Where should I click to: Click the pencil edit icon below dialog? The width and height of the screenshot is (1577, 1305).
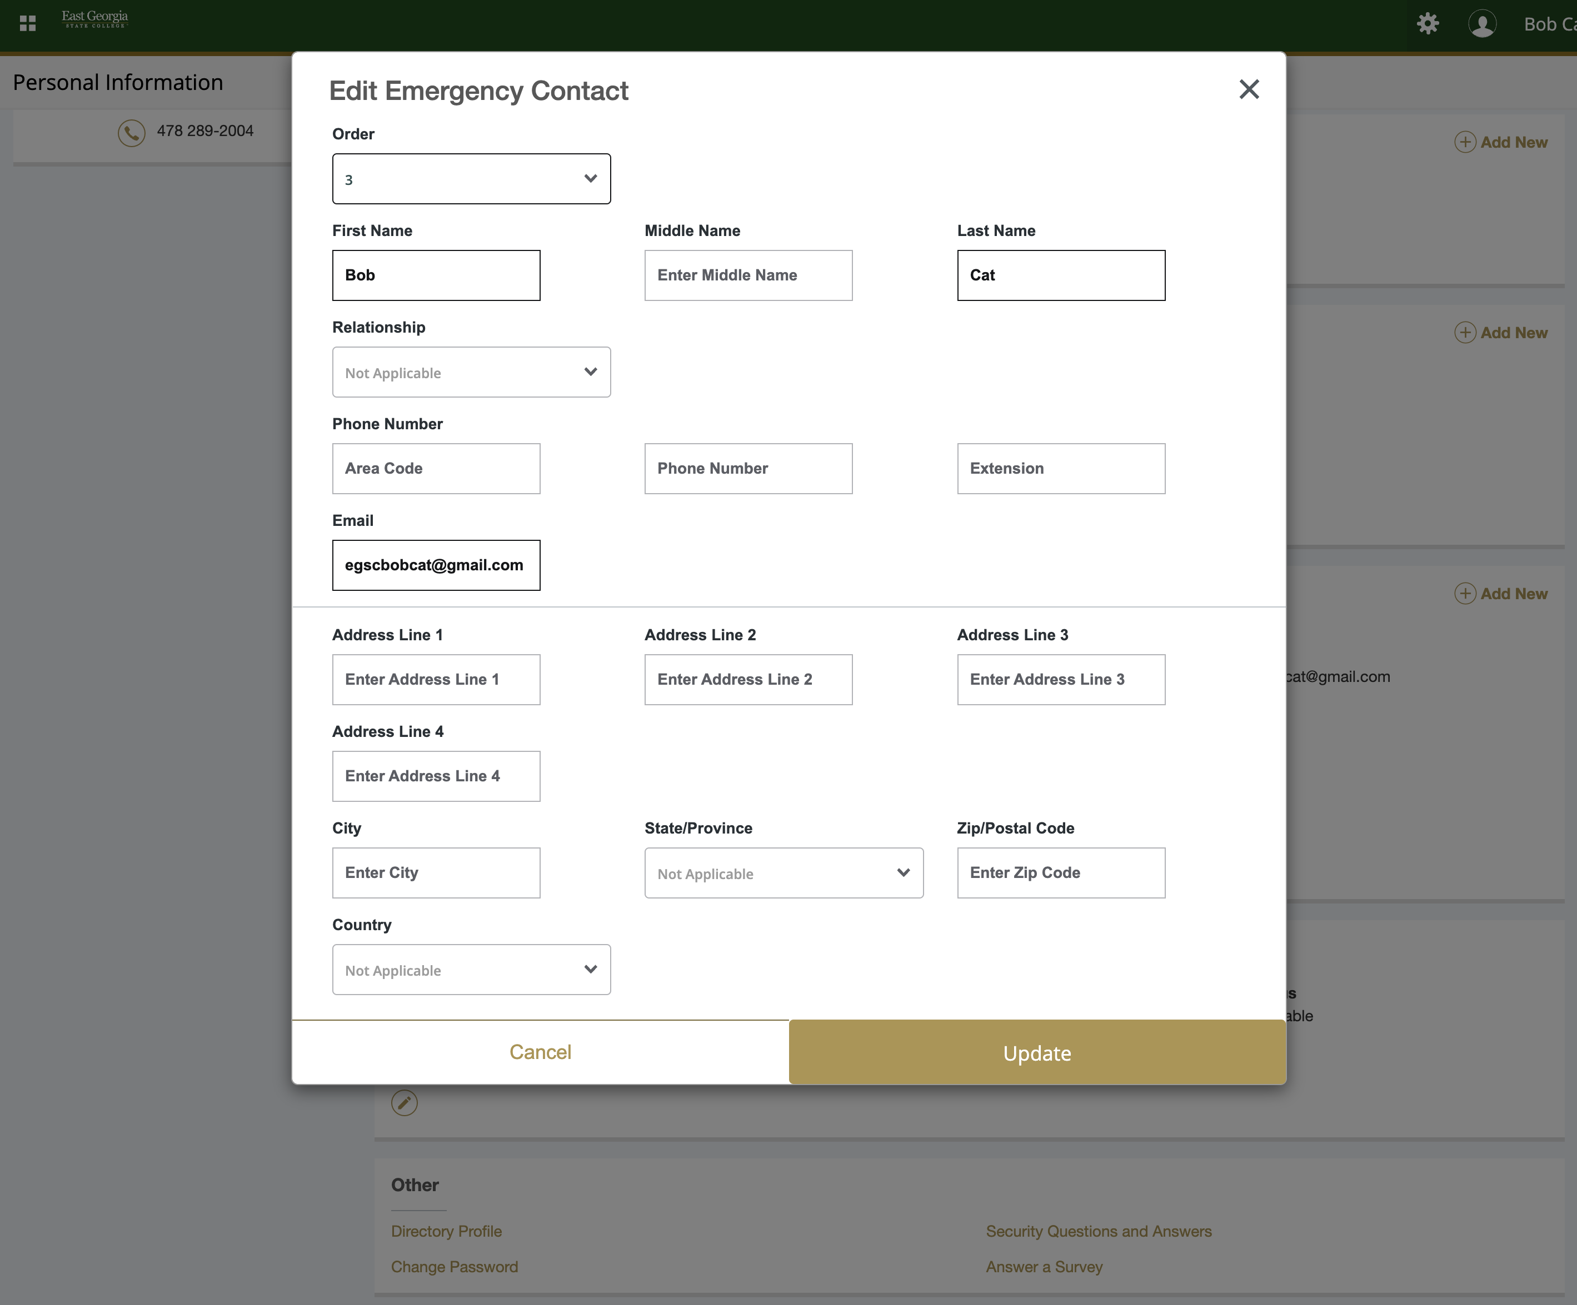point(404,1102)
